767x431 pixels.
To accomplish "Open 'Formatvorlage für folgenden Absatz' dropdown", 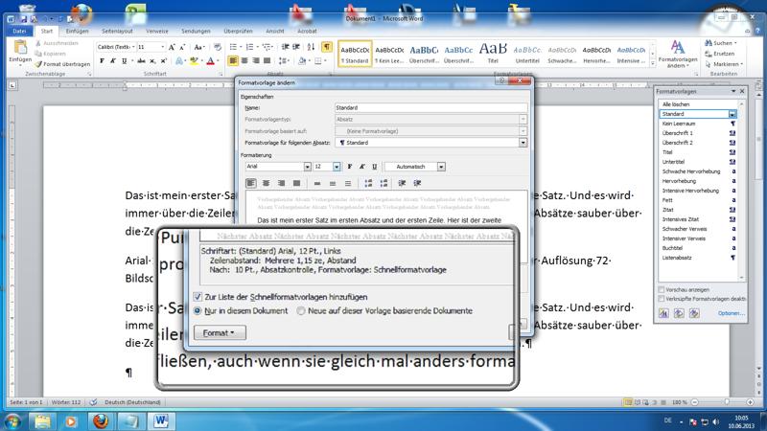I will point(523,143).
